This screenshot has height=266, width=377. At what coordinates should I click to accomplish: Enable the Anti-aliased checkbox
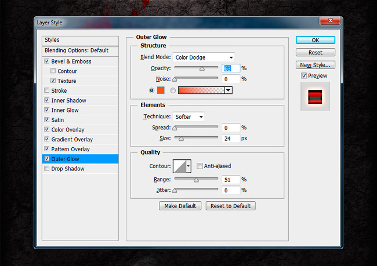click(x=200, y=166)
